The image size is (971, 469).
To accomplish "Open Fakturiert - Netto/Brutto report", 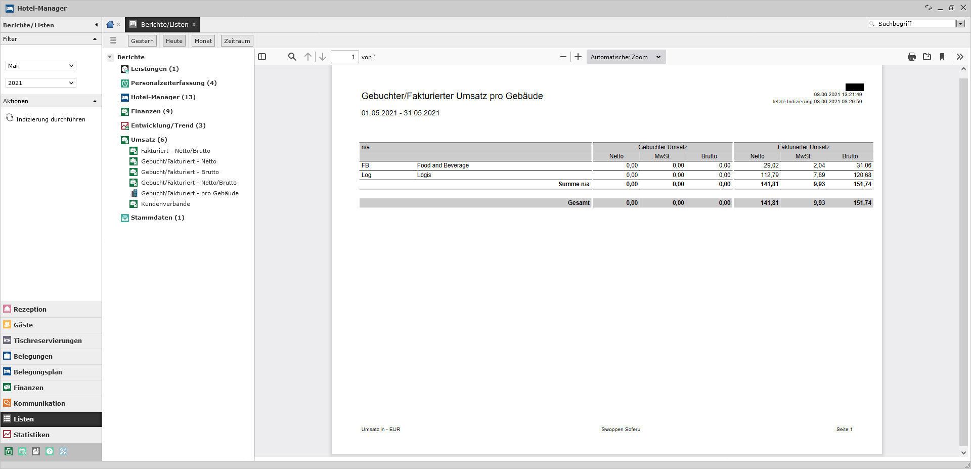I will 175,151.
